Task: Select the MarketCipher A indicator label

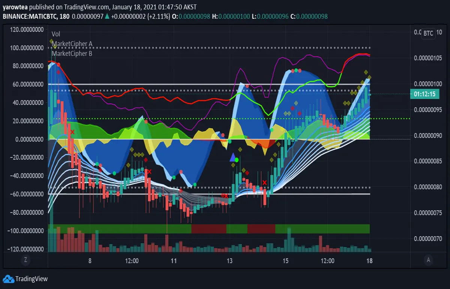Action: 72,44
